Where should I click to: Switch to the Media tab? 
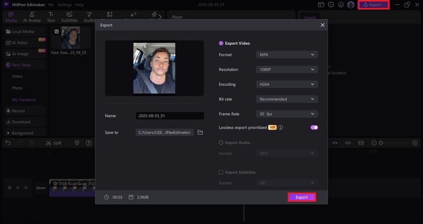coord(11,17)
